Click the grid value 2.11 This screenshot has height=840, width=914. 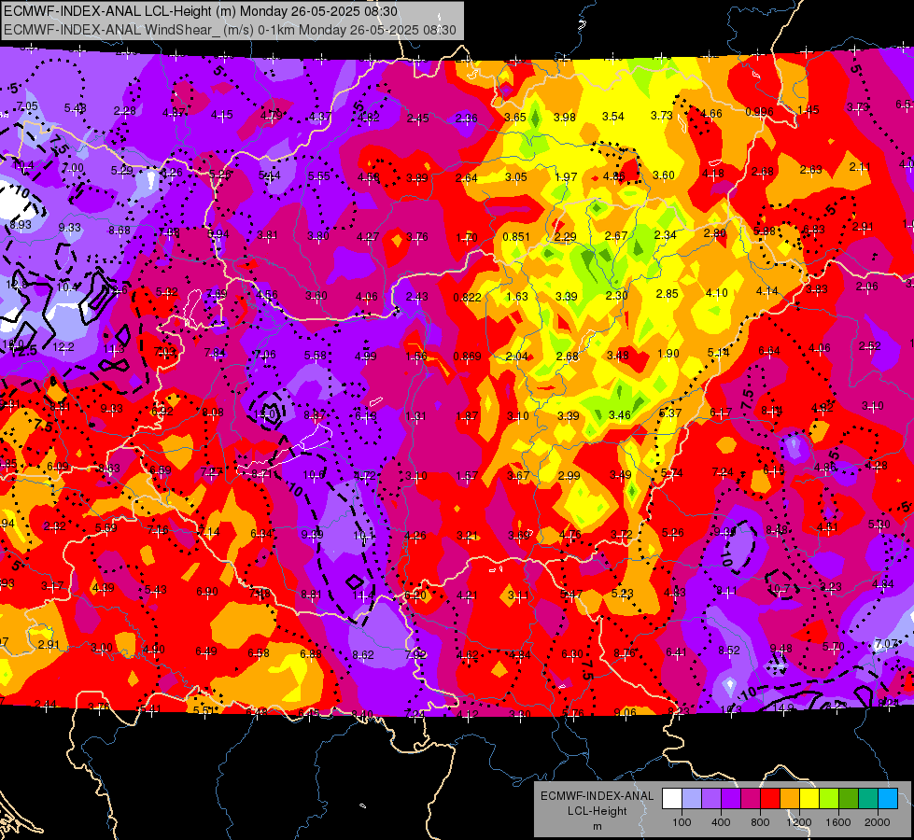pos(860,167)
